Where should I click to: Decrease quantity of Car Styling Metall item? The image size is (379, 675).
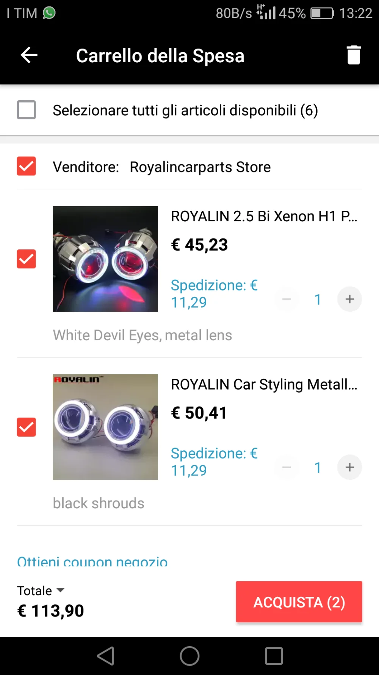pos(287,467)
